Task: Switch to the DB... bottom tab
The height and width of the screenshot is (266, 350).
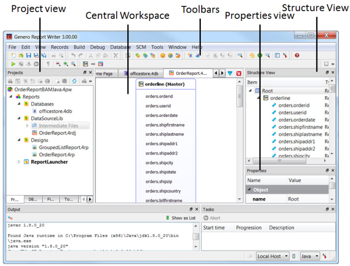Action: coord(33,199)
